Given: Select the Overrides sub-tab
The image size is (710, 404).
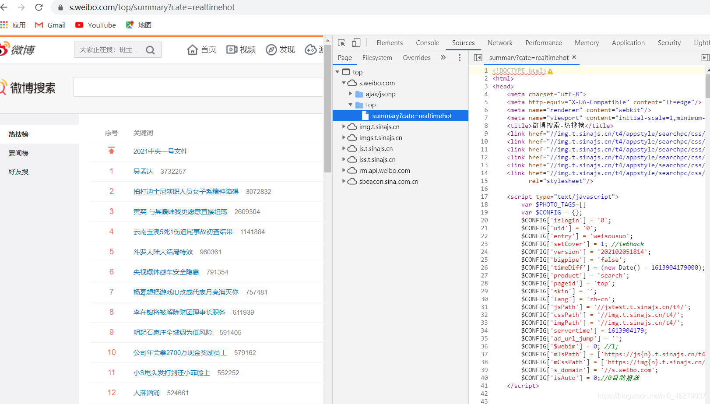Looking at the screenshot, I should pos(417,57).
